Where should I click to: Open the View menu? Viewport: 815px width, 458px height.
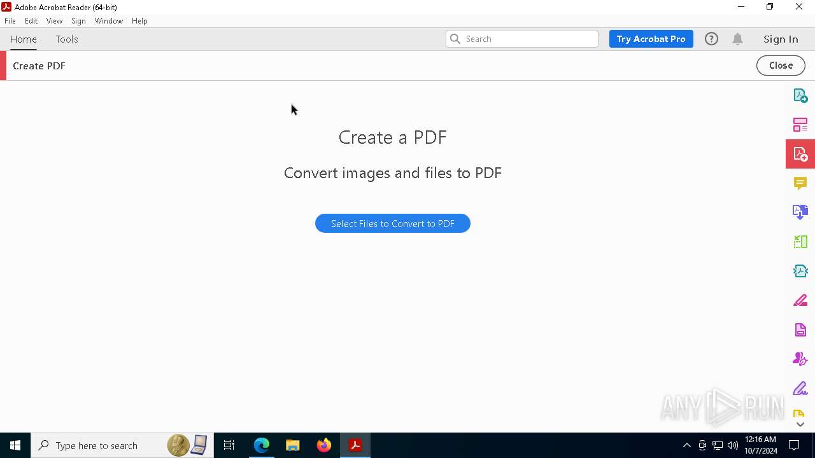point(54,21)
